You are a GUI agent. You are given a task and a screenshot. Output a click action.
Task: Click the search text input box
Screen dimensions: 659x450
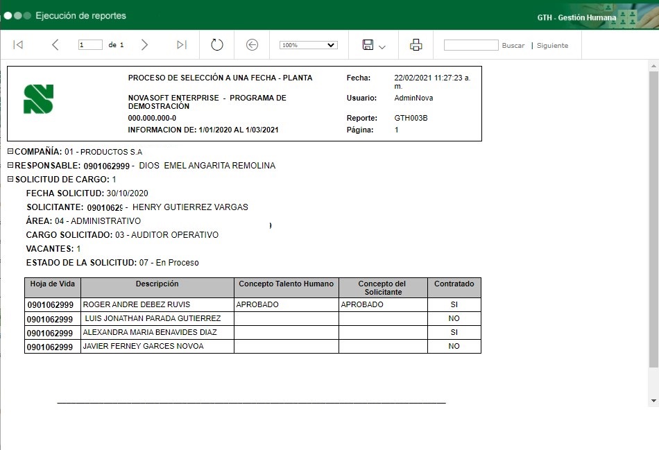pyautogui.click(x=471, y=45)
